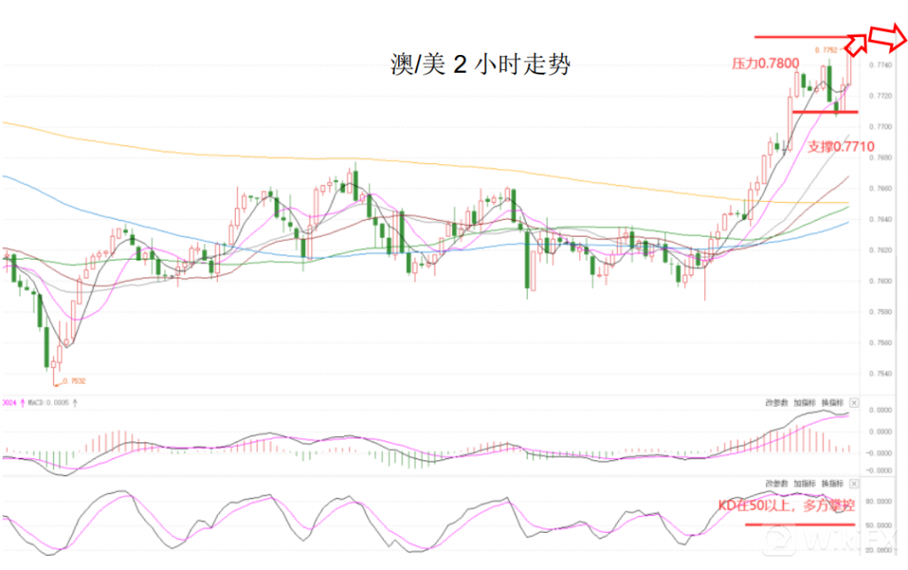Click the 0.7532 low price label
The height and width of the screenshot is (570, 908).
pyautogui.click(x=74, y=381)
